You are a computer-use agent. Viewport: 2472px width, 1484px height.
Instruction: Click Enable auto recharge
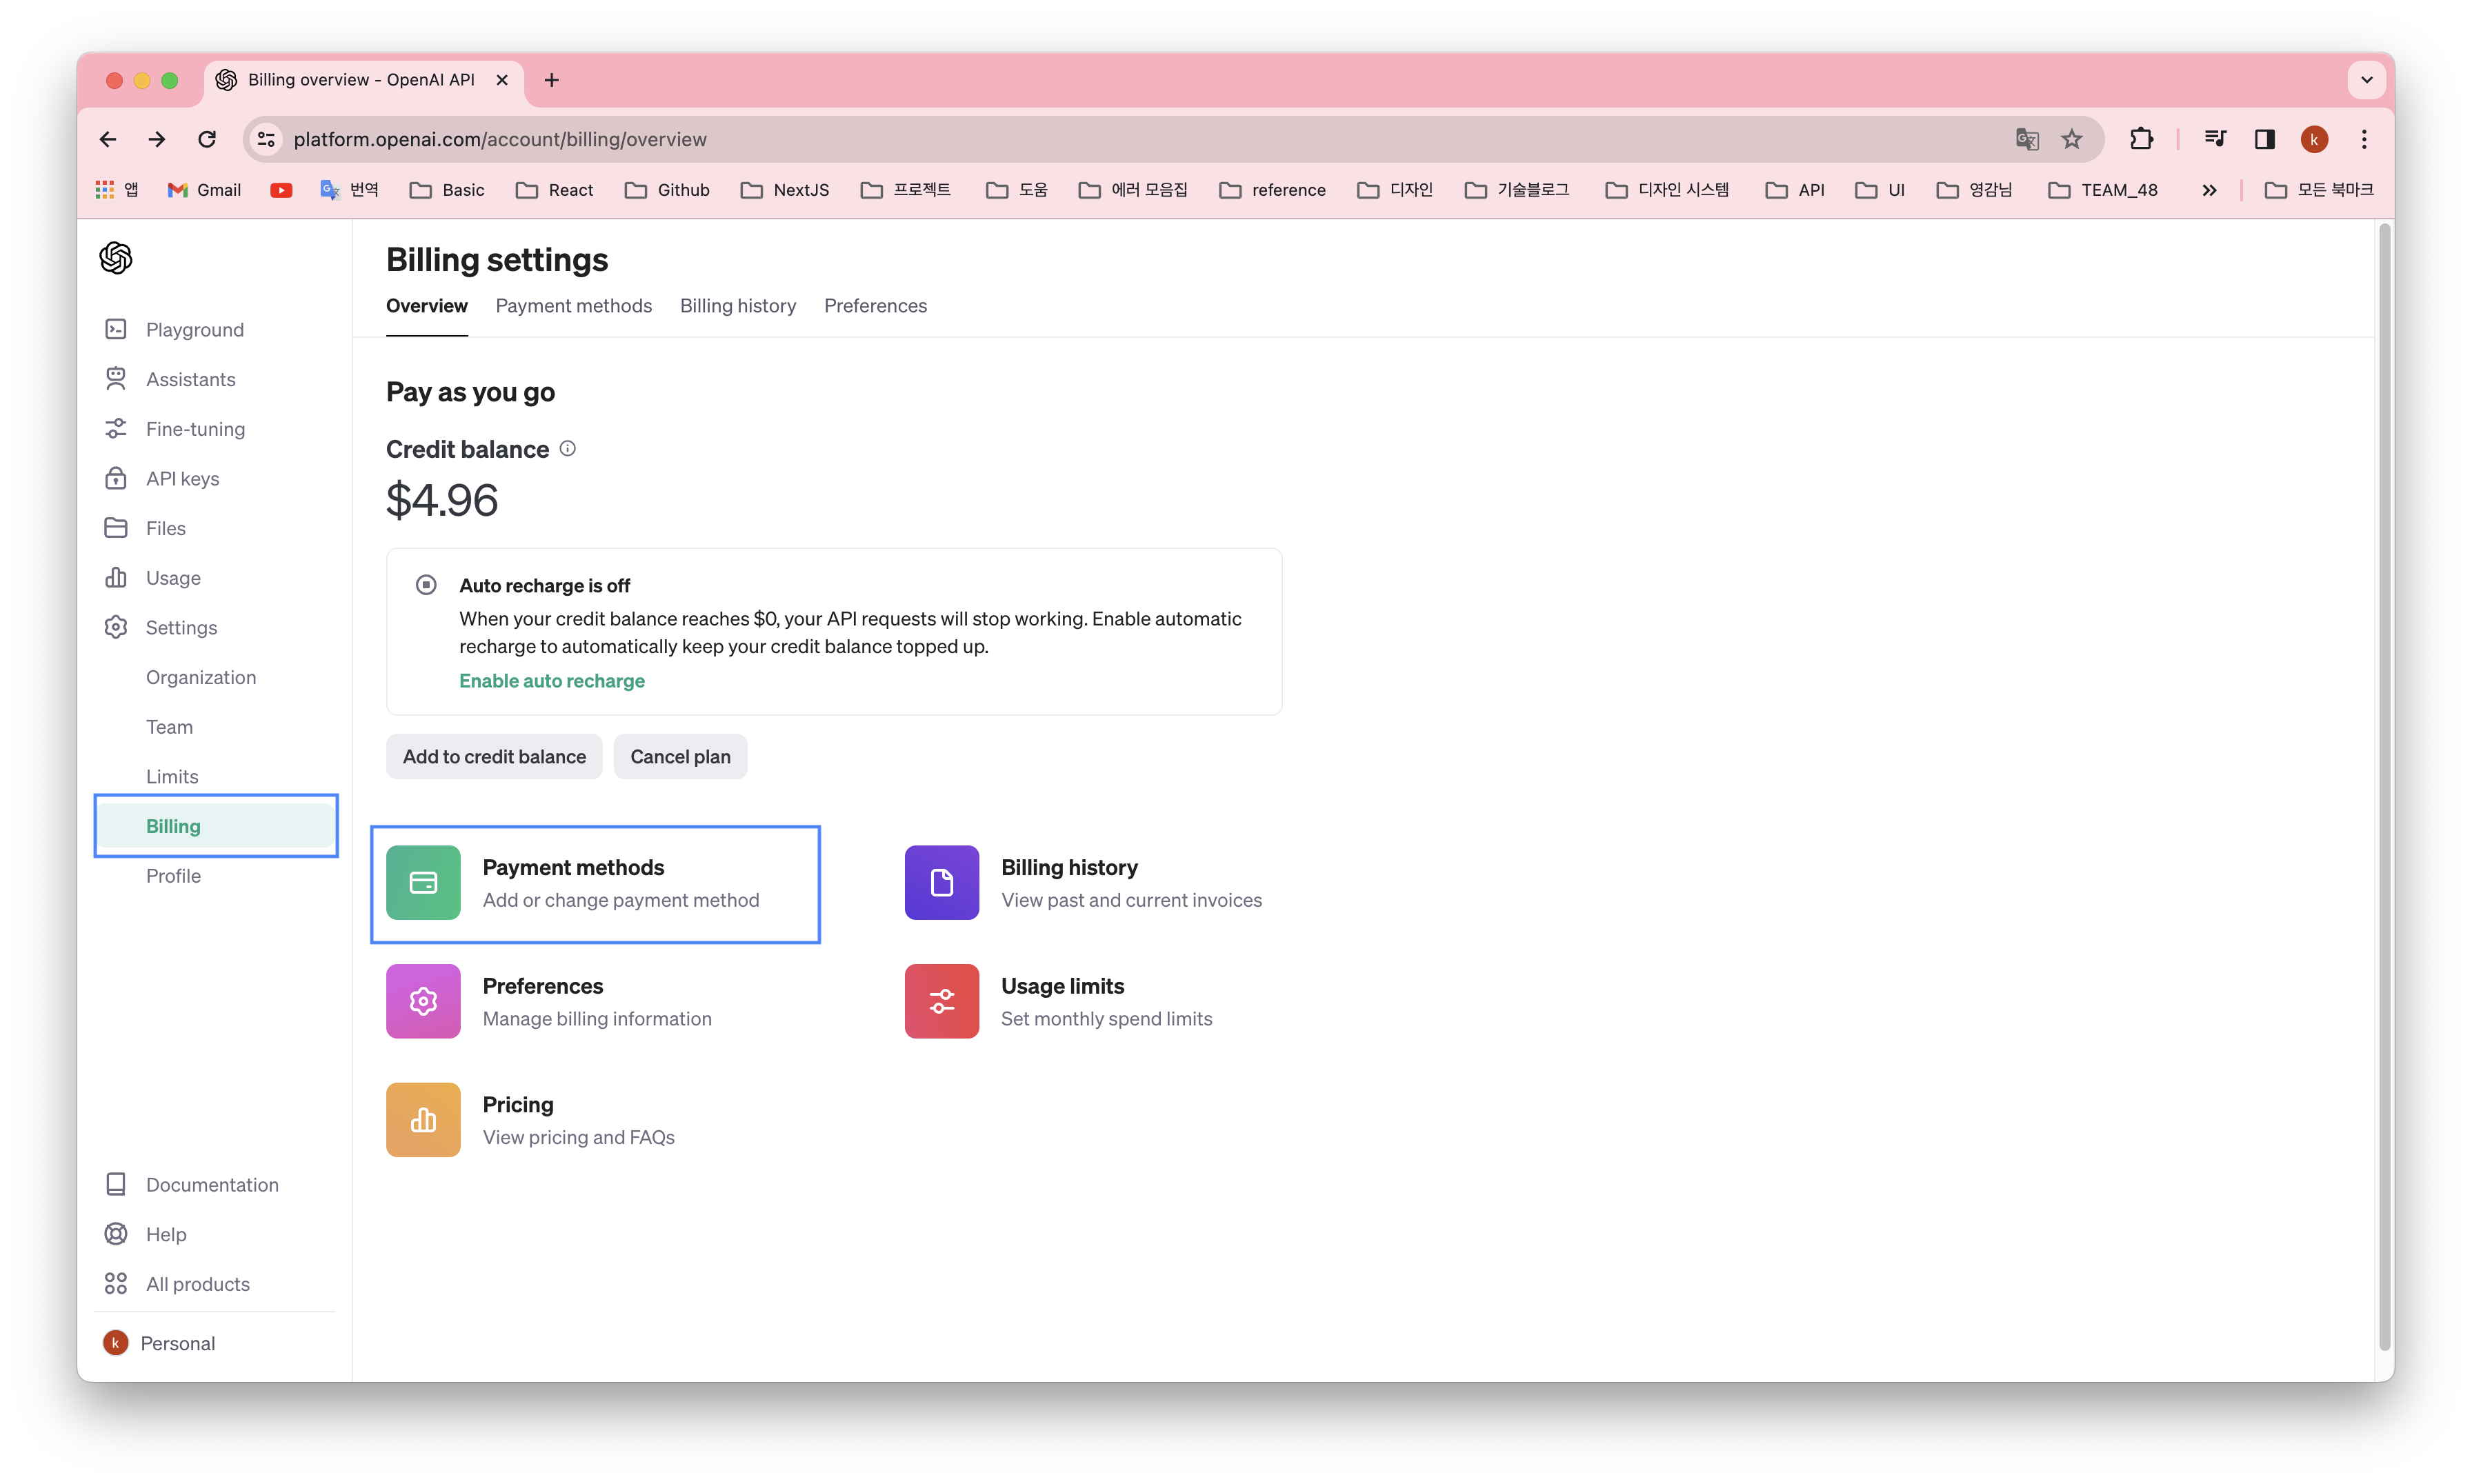pos(551,681)
